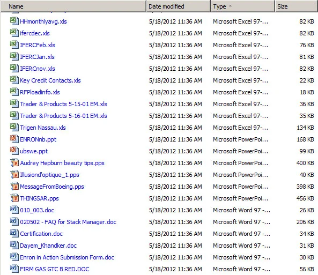Image resolution: width=318 pixels, height=275 pixels.
Task: Click the 456 KB size of THINGSAR.pps
Action: point(305,198)
